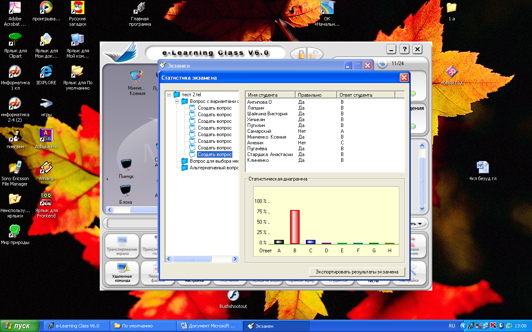This screenshot has width=532, height=332.
Task: Click red bar for answer B
Action: [x=295, y=227]
